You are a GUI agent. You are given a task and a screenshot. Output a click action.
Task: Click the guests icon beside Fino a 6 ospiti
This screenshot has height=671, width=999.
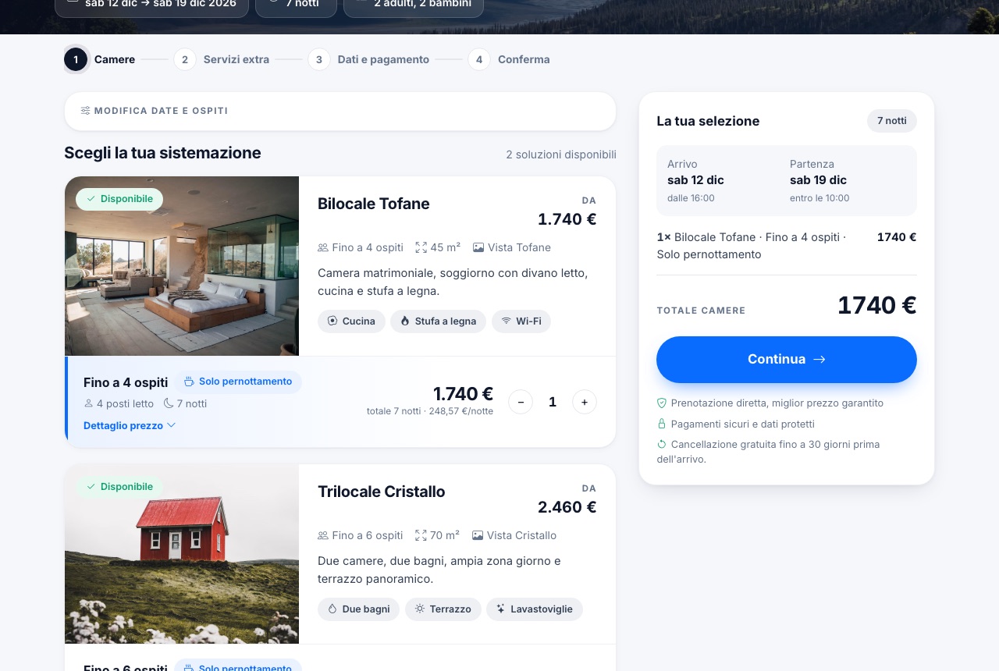[x=323, y=535]
